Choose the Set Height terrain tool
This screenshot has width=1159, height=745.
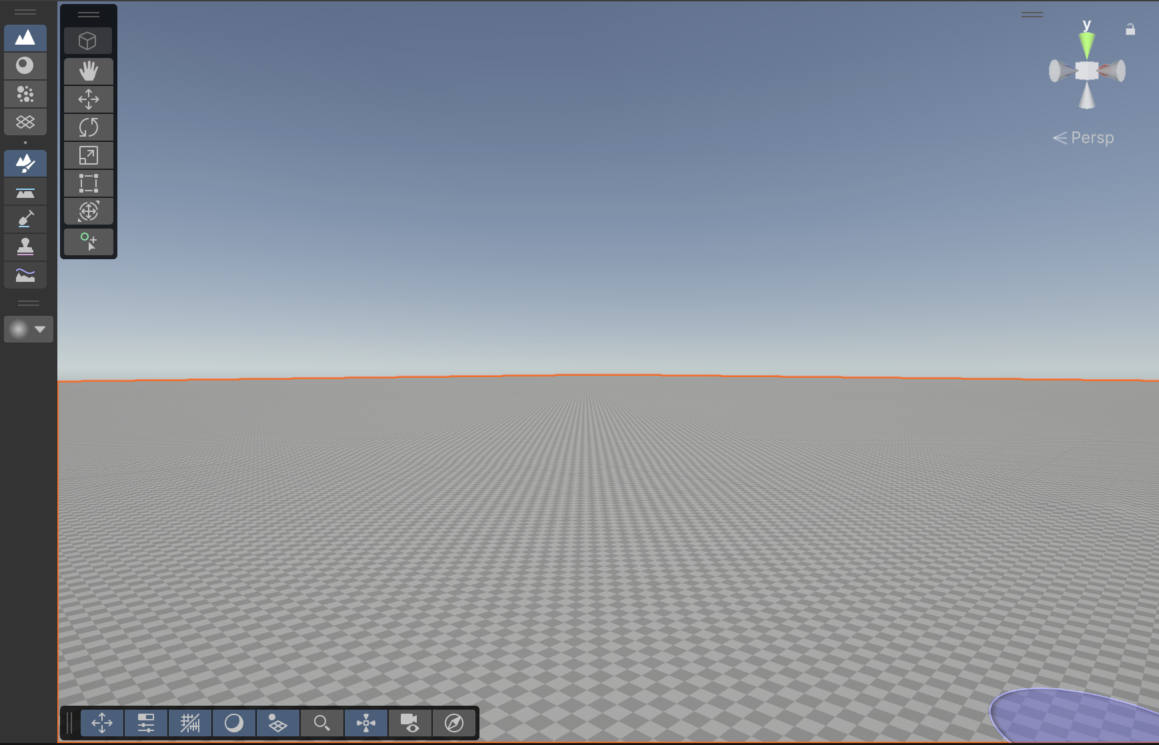(x=25, y=193)
